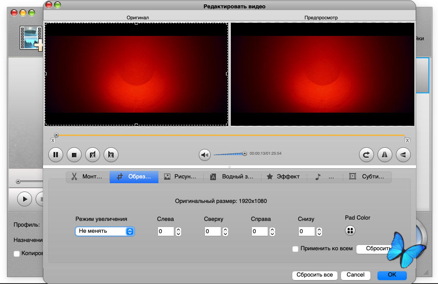This screenshot has width=438, height=284.
Task: Adjust the volume slider handle
Action: coord(244,153)
